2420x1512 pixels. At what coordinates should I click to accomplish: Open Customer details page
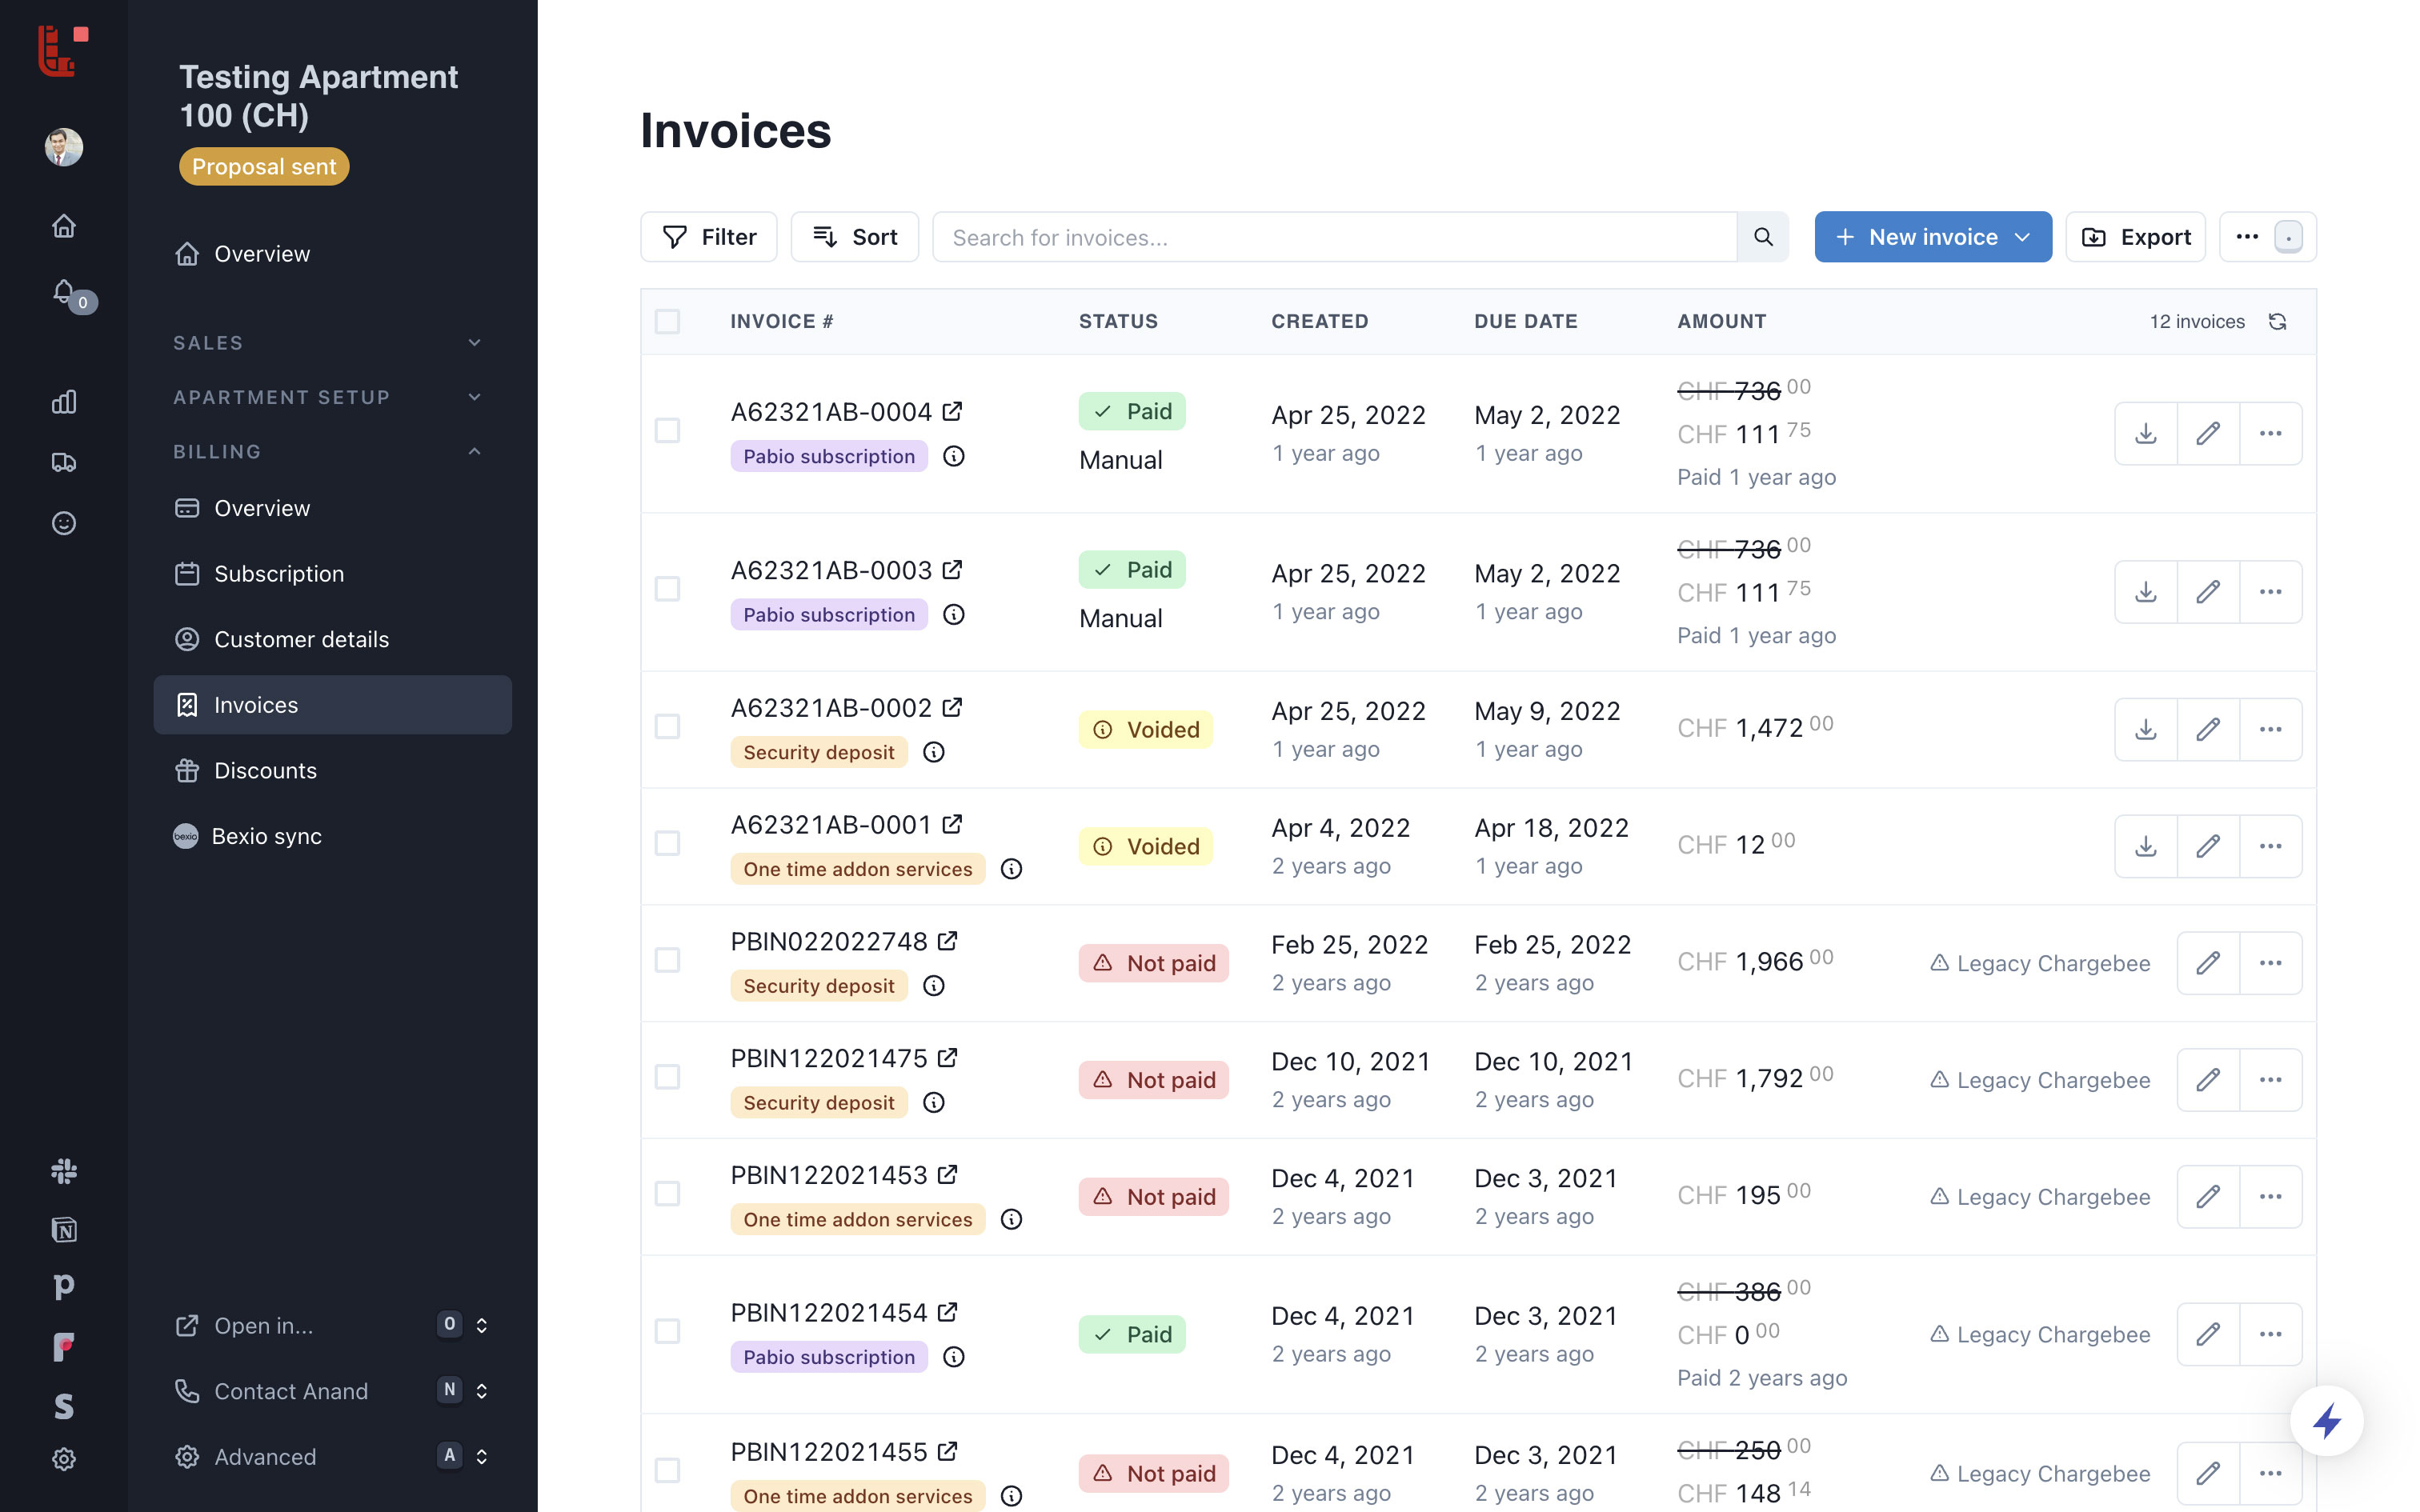click(x=301, y=639)
